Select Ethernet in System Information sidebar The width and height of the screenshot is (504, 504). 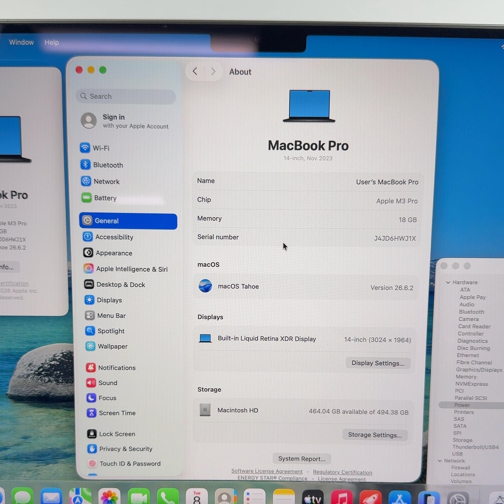(x=468, y=355)
